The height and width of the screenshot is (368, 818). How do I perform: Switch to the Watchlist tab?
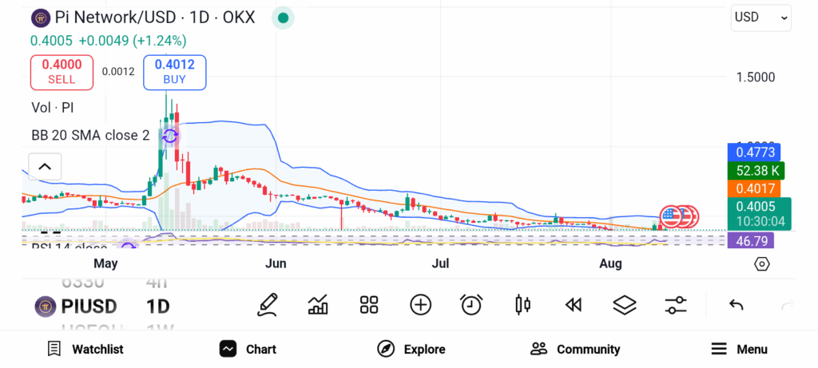(x=85, y=349)
